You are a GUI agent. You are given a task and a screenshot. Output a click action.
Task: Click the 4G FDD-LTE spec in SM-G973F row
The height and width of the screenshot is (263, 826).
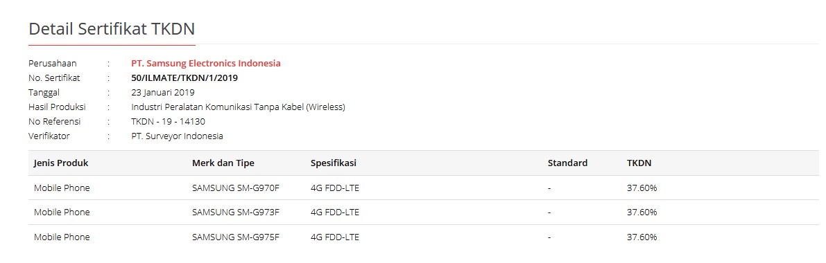click(335, 212)
